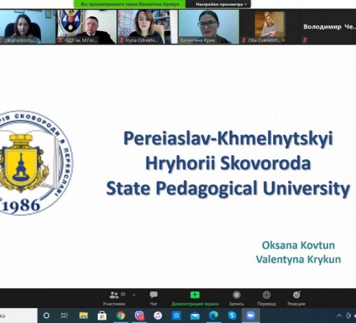This screenshot has height=323, width=356.
Task: Select Olia Oseredchuk's video thumbnail
Action: tap(269, 26)
